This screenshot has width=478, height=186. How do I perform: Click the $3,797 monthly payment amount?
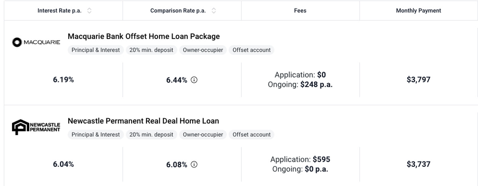click(x=418, y=80)
